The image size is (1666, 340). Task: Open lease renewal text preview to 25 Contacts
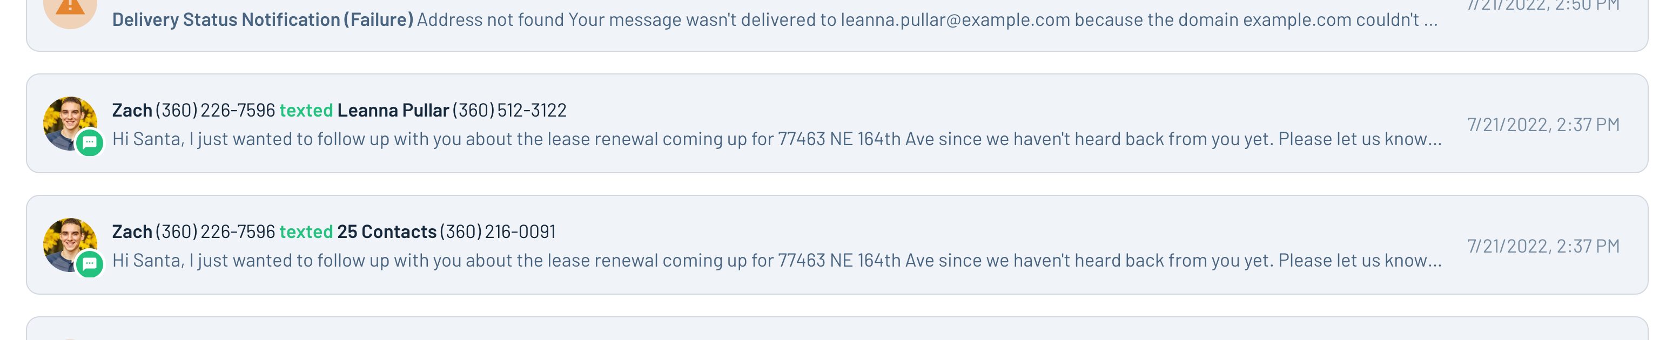tap(777, 261)
